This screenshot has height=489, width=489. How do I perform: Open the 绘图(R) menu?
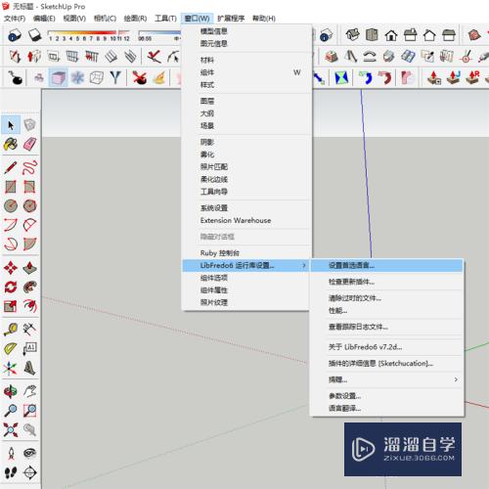click(x=135, y=19)
